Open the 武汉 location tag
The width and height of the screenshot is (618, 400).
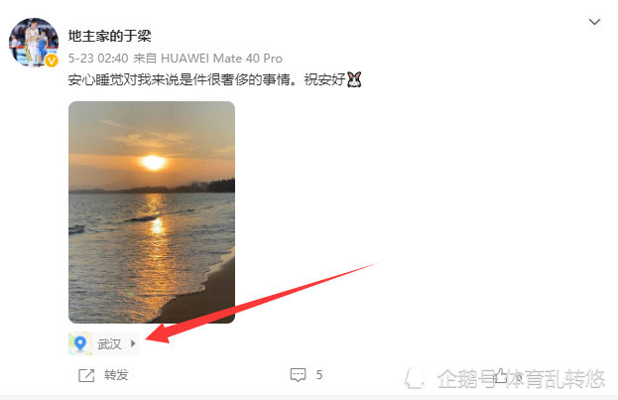[x=104, y=343]
